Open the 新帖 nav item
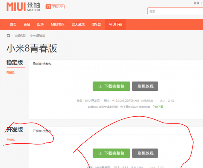Image resolution: width=203 pixels, height=168 pixels. [x=27, y=24]
